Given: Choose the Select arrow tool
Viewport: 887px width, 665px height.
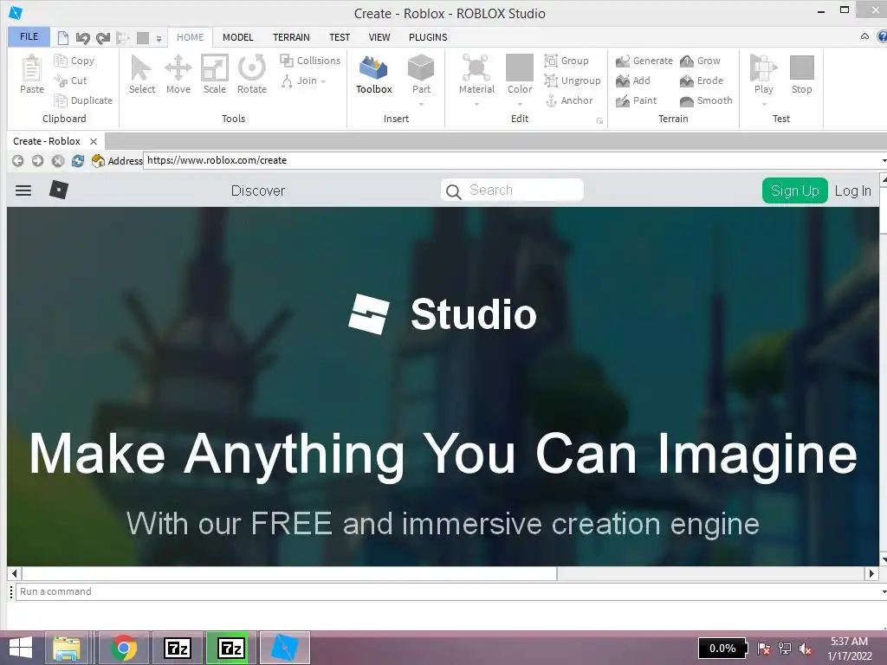Looking at the screenshot, I should (141, 74).
